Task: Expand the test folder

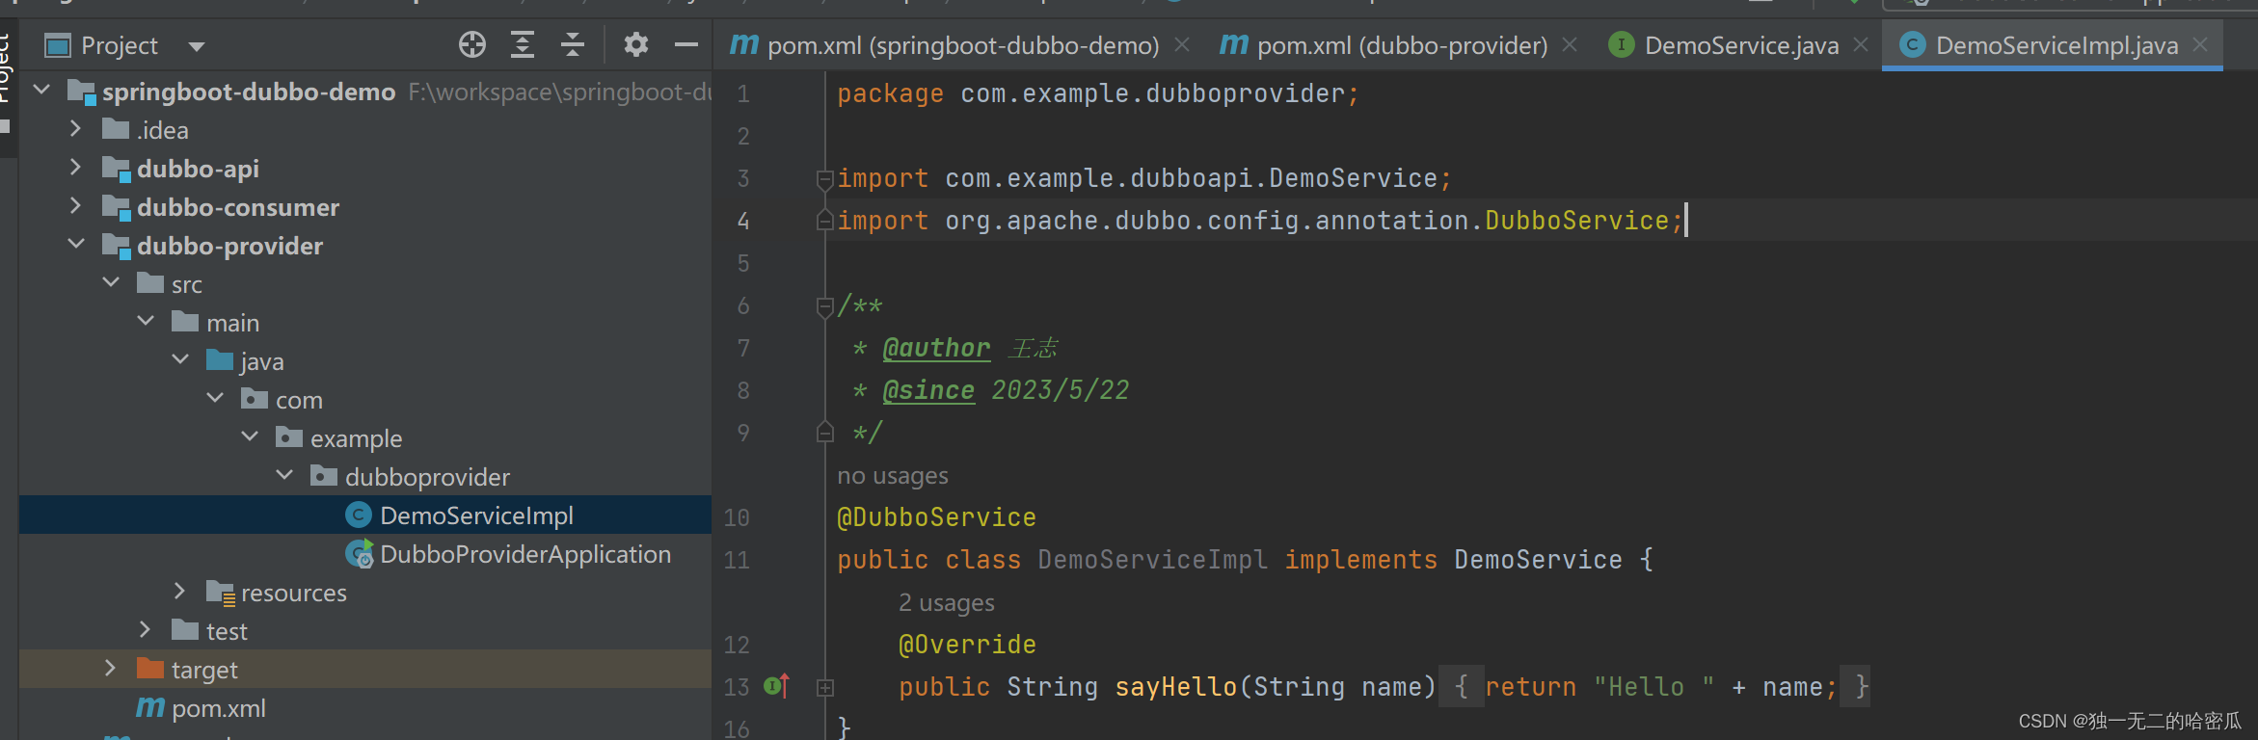Action: 146,630
